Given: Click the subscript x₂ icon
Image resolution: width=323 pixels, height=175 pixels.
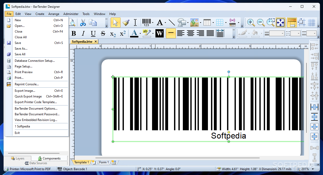Looking at the screenshot, I should coord(113,34).
